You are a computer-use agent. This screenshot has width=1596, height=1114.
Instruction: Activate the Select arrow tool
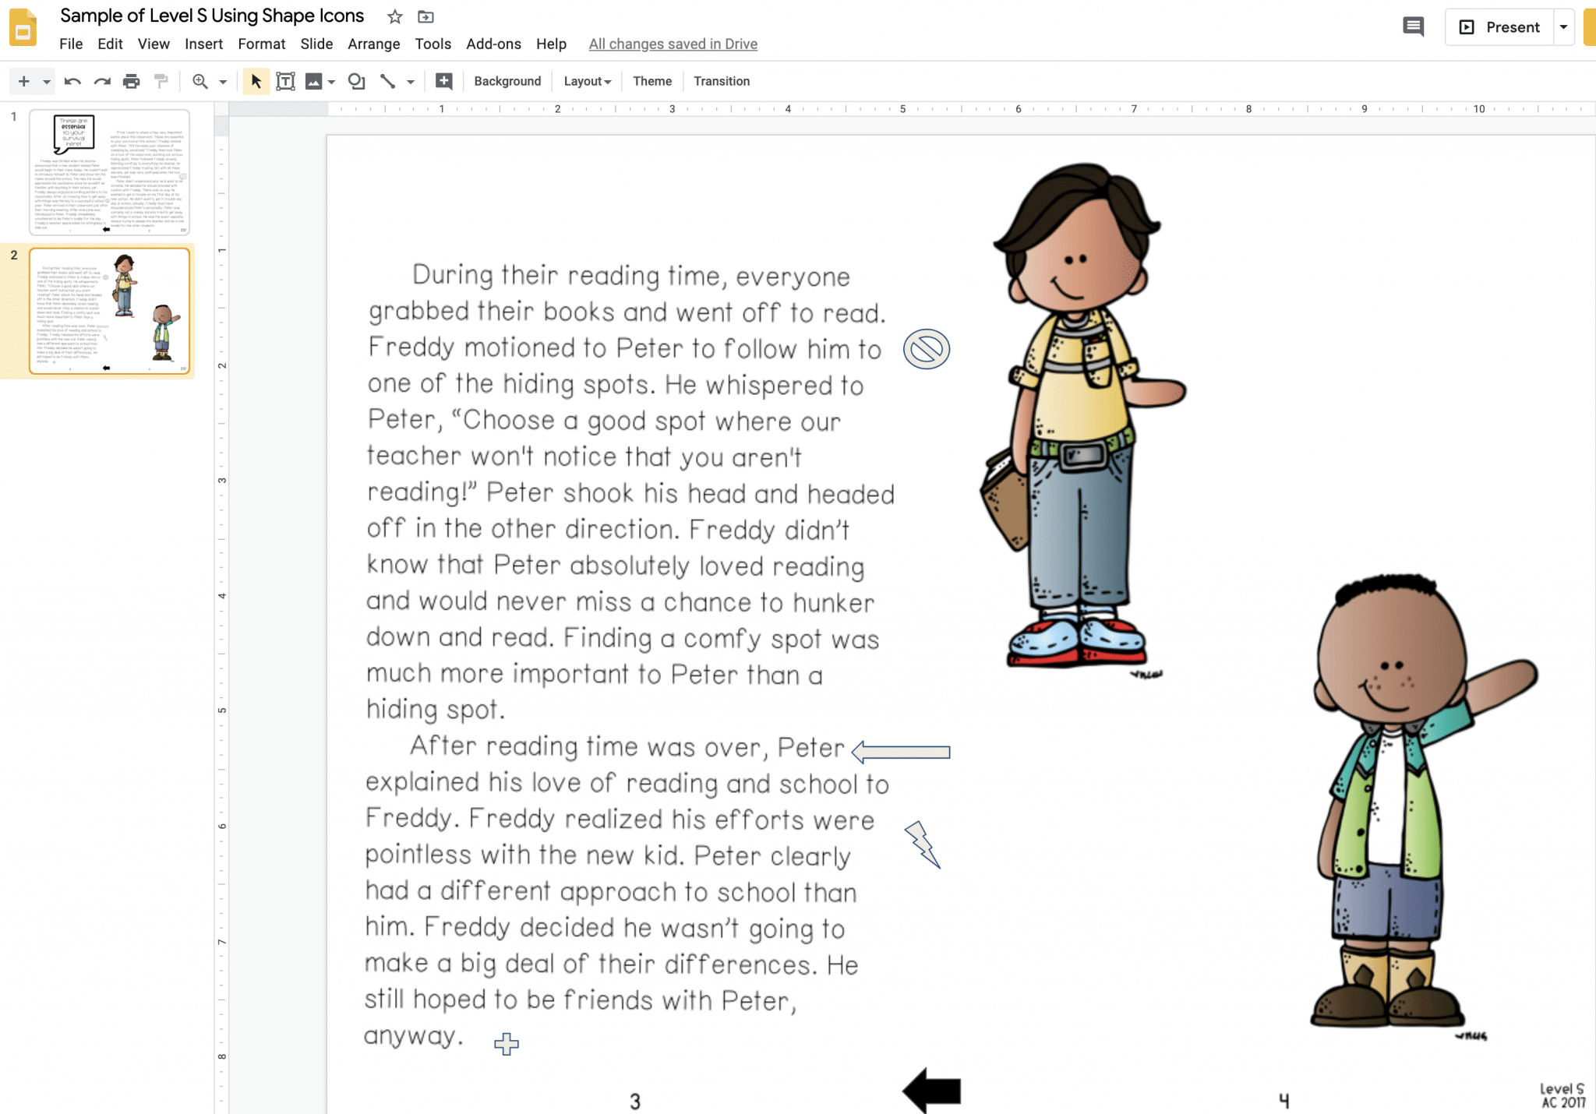coord(255,80)
